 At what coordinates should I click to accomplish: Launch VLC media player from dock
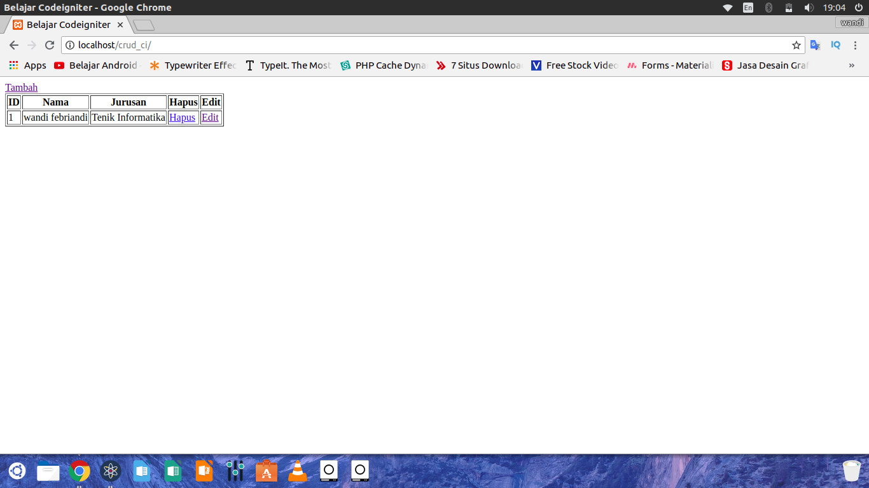[297, 471]
